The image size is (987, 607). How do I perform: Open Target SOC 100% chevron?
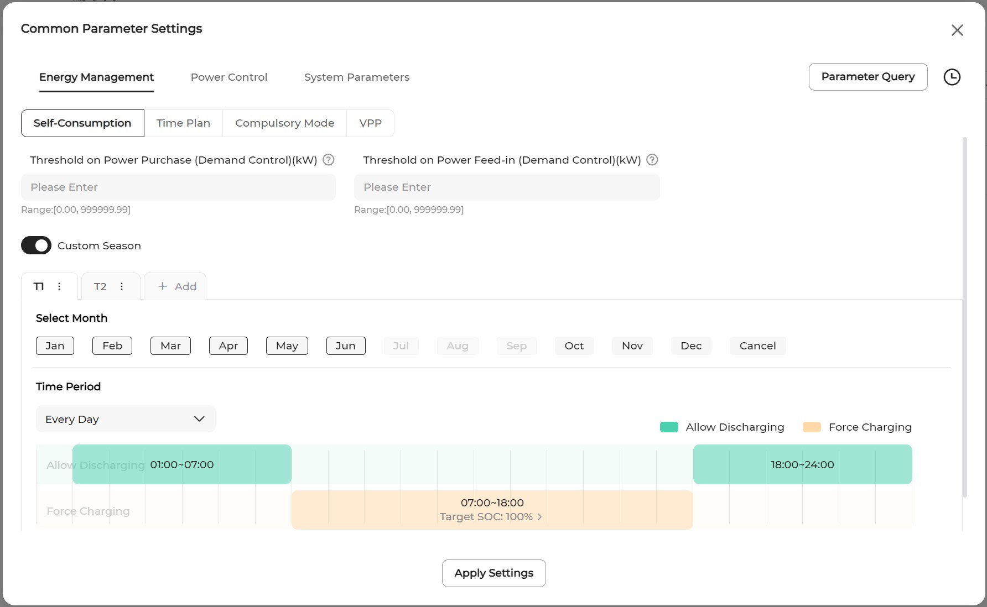click(x=539, y=517)
